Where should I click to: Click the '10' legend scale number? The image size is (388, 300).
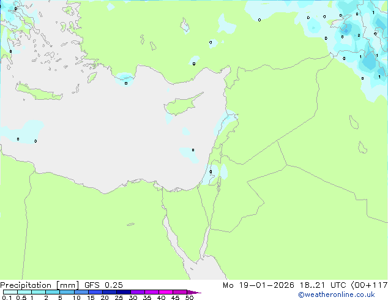click(x=76, y=298)
